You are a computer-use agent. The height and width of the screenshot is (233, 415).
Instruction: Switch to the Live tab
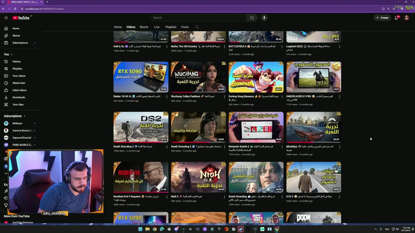click(x=157, y=27)
